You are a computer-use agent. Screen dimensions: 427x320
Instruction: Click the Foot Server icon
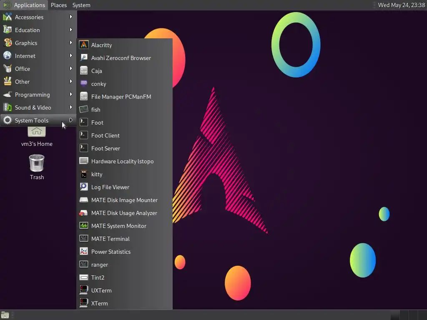click(83, 148)
